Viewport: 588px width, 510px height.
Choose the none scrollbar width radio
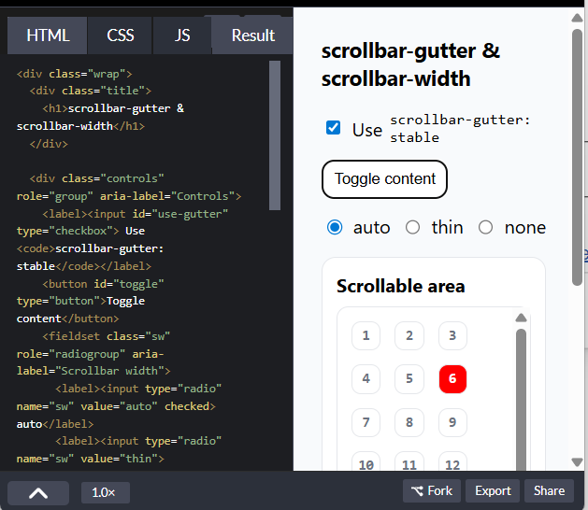(485, 227)
